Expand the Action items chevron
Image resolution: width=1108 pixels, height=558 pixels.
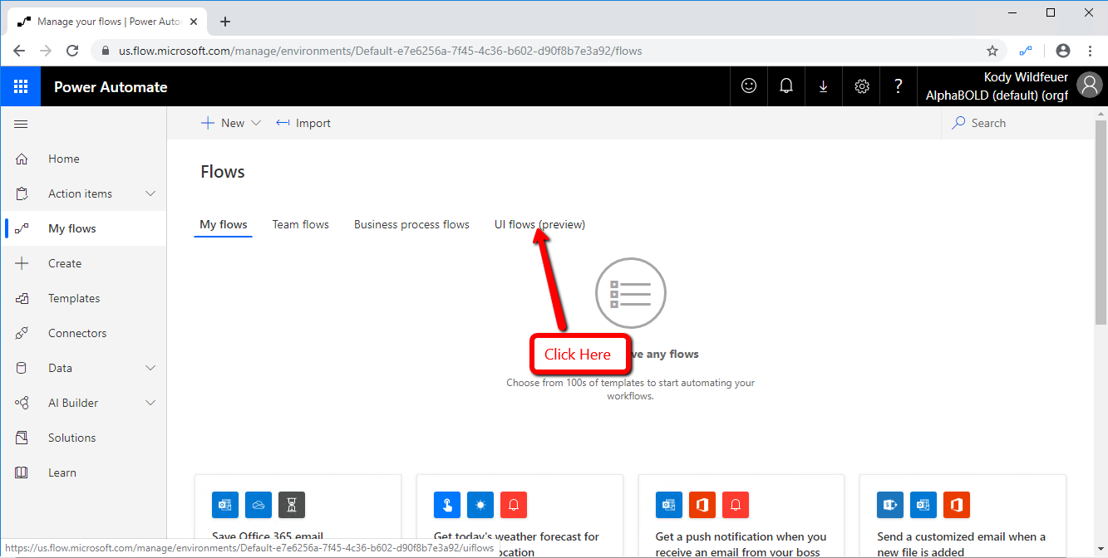(150, 193)
